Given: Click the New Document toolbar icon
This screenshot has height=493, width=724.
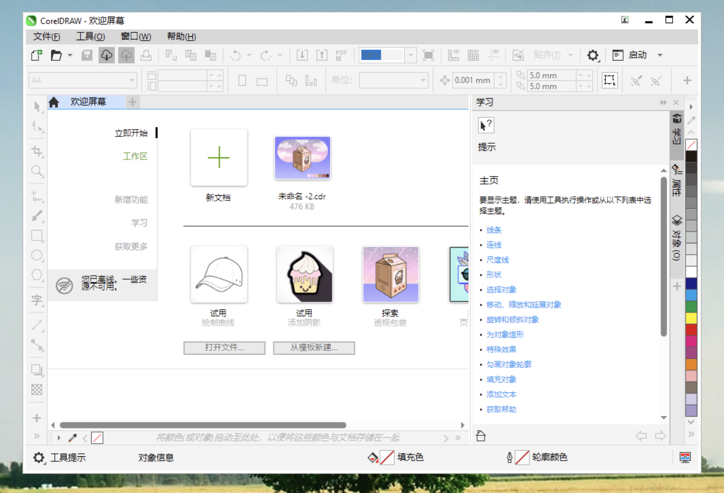Looking at the screenshot, I should [36, 55].
